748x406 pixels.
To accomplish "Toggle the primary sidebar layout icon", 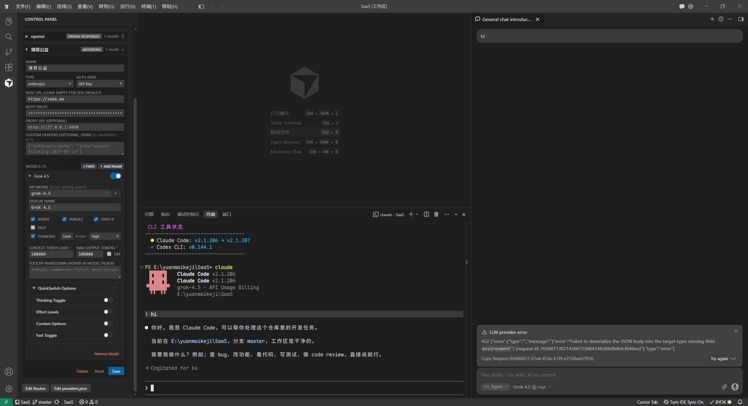I will click(x=201, y=6).
